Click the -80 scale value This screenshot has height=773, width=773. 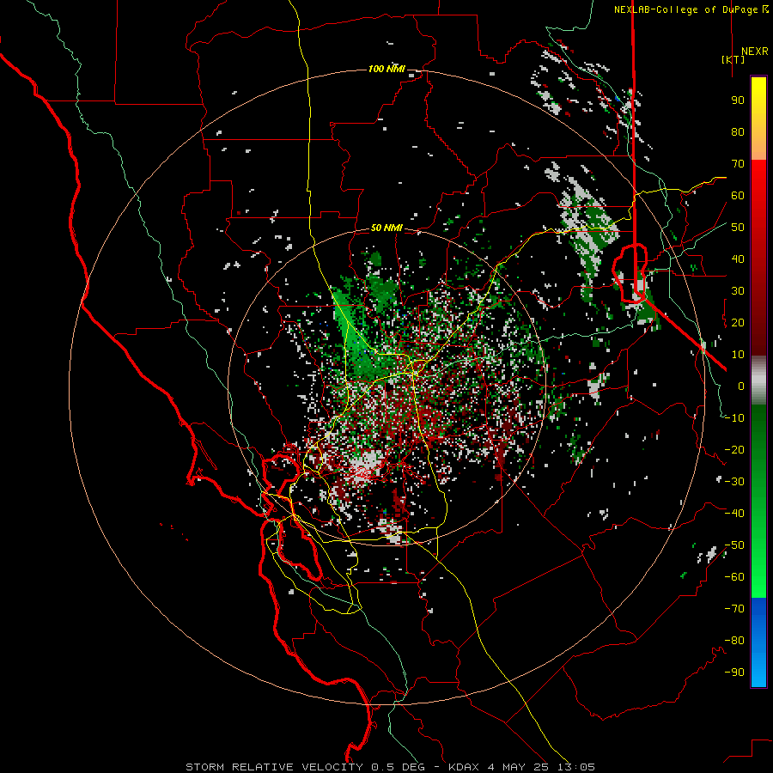[x=734, y=641]
